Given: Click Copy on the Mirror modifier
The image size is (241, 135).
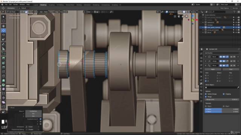Looking at the screenshot, I should pos(231,69).
